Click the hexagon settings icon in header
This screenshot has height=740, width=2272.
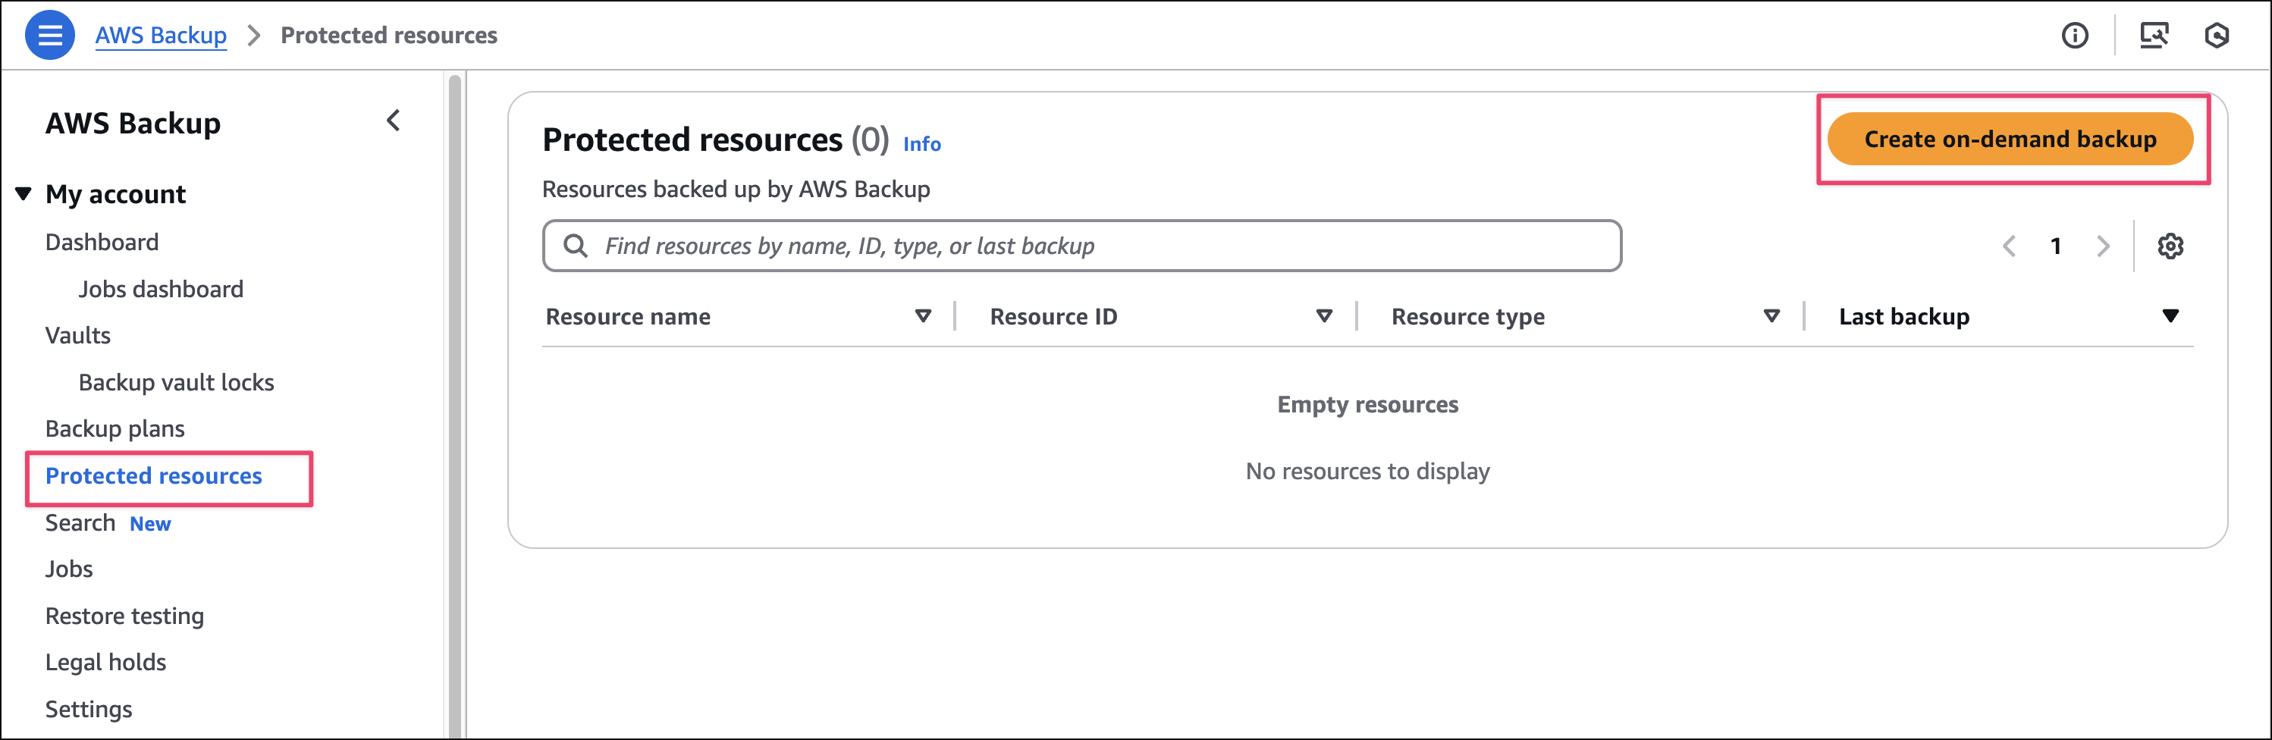2216,36
